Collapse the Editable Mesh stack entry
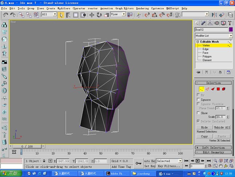 (x=198, y=42)
